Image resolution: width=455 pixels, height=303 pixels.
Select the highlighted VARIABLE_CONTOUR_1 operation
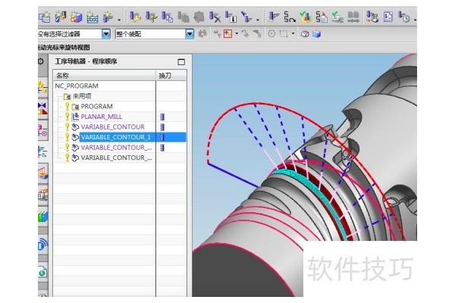coord(116,137)
